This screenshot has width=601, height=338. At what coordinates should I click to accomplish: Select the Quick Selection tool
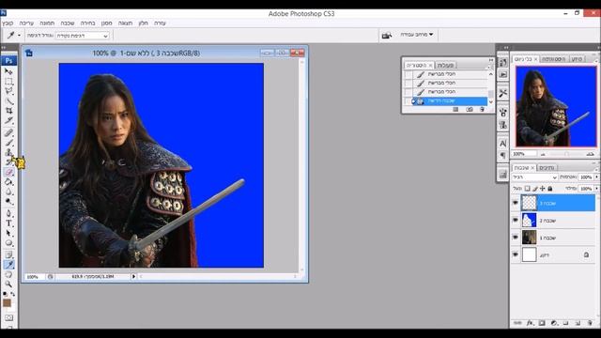[8, 101]
